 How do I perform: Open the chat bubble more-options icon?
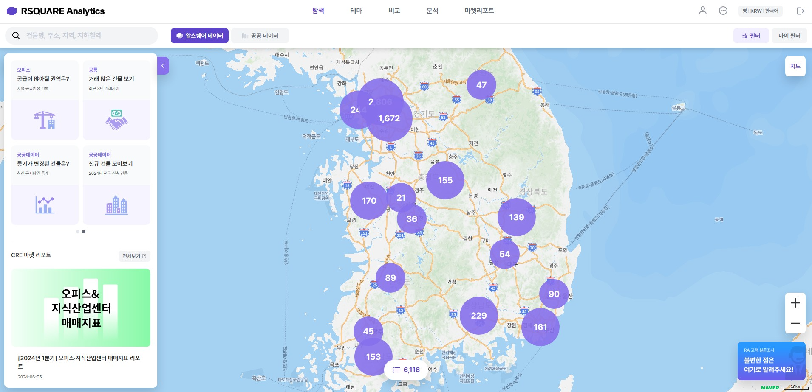pyautogui.click(x=723, y=11)
